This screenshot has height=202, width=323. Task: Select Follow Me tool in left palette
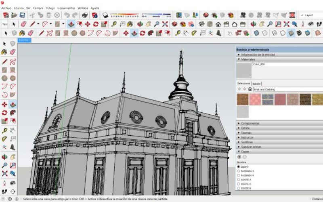[x=13, y=113]
